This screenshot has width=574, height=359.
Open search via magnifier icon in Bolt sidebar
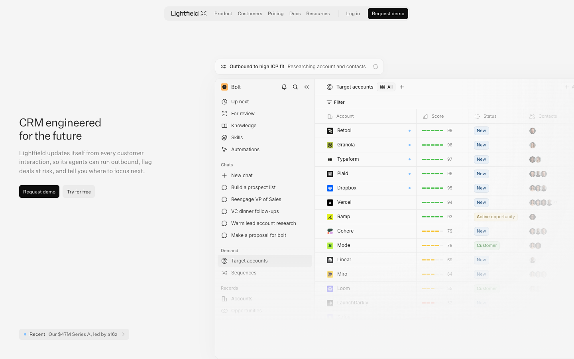click(295, 87)
